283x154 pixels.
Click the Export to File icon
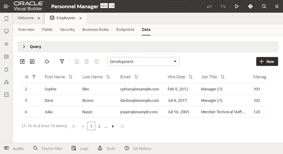click(x=32, y=61)
